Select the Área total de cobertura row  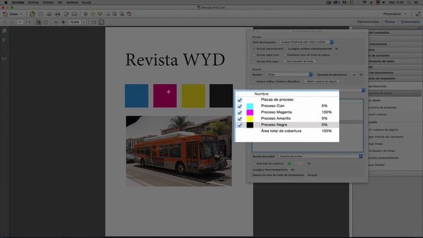[288, 131]
